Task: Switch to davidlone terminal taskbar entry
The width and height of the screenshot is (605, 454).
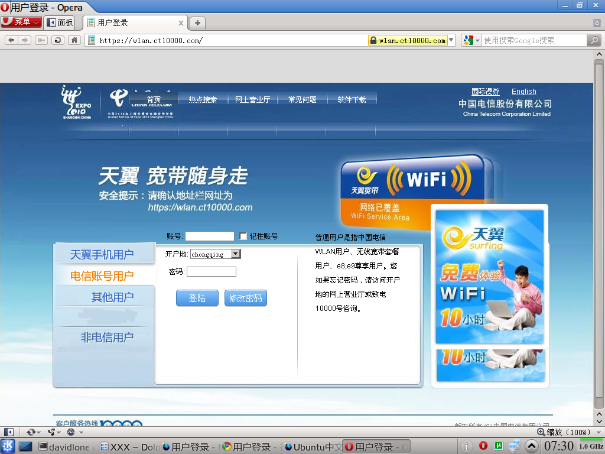Action: (x=66, y=447)
